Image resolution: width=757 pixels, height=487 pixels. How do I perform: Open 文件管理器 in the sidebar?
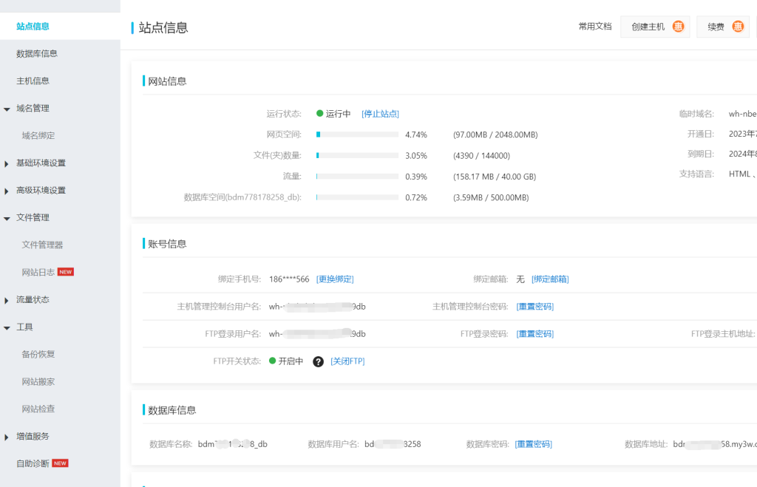(x=42, y=245)
